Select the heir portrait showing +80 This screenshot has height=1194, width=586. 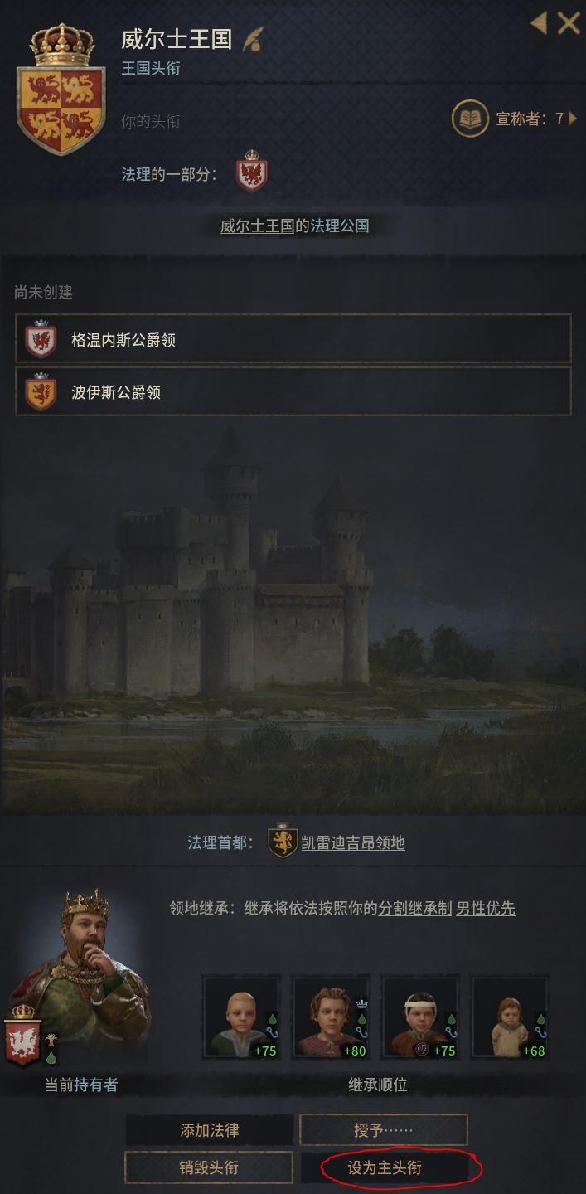click(330, 1017)
